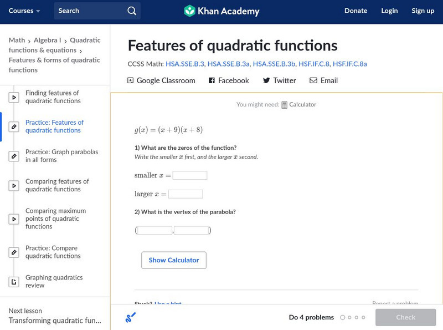Screen dimensions: 443x330
Task: Click the Facebook share icon
Action: (212, 80)
